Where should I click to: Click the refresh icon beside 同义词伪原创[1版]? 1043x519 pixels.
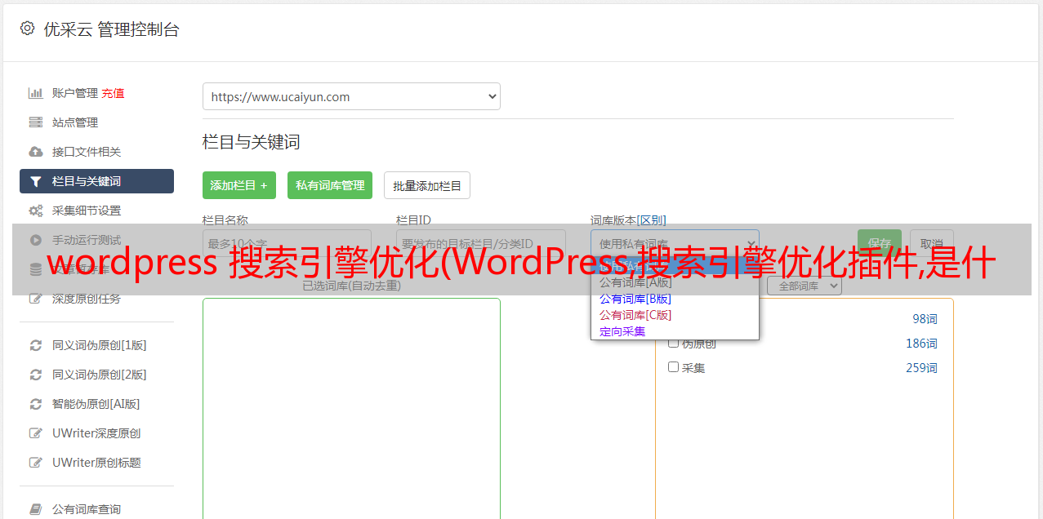[x=35, y=345]
